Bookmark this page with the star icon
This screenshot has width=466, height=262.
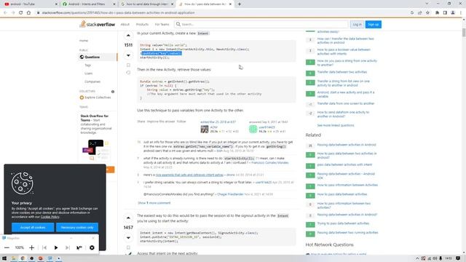pos(427,13)
